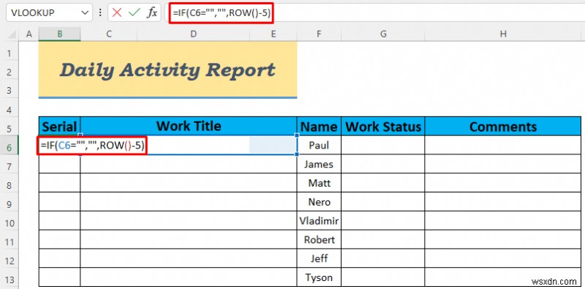Screen dimensions: 585x289
Task: Select column H header
Action: pyautogui.click(x=503, y=34)
